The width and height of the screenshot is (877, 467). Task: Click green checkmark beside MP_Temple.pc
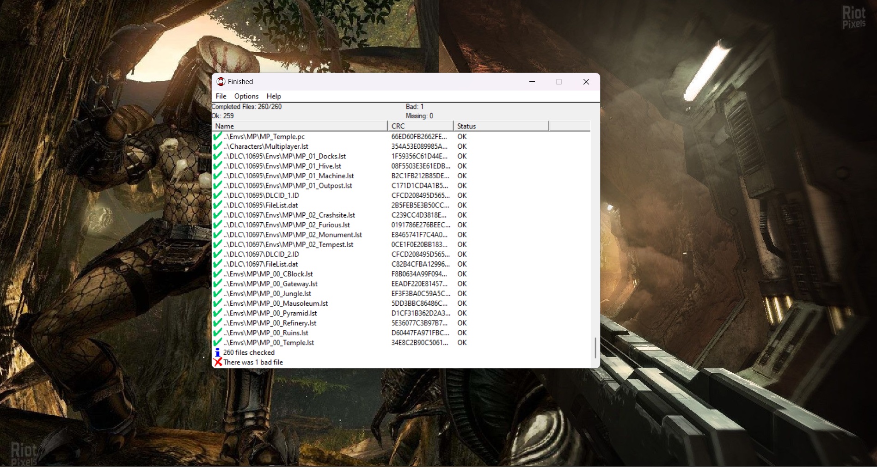217,136
